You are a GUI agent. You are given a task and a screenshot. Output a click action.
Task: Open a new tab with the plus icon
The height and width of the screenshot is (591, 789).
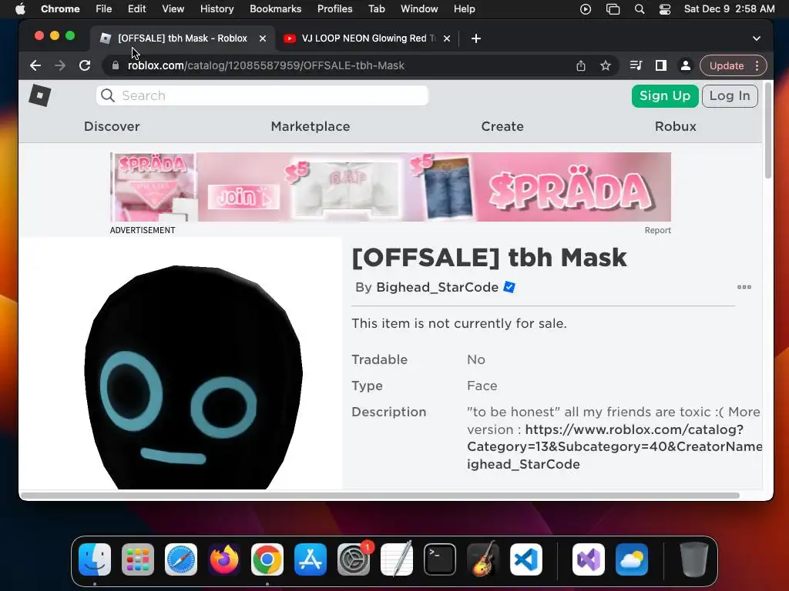pos(476,38)
